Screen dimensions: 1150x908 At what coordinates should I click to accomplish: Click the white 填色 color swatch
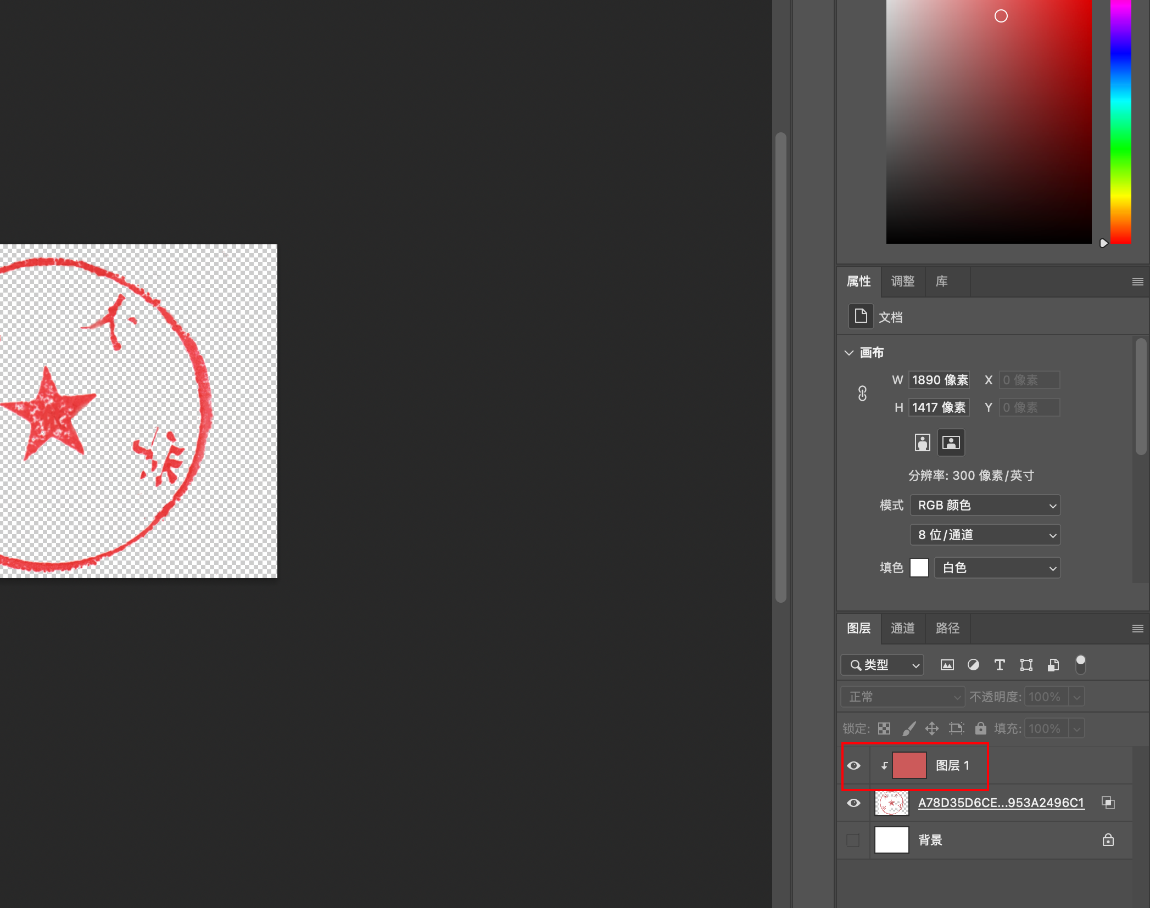tap(919, 568)
